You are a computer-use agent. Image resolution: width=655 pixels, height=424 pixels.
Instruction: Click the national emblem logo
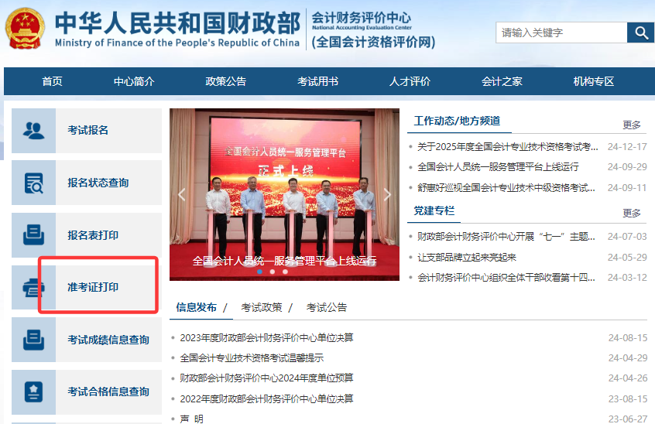[x=25, y=29]
